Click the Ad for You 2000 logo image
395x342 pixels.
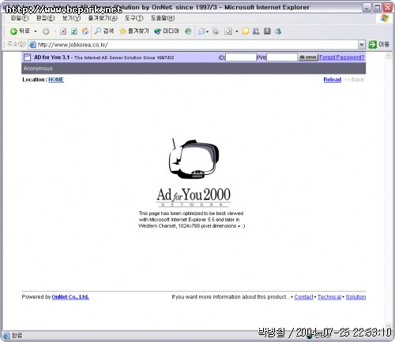tap(194, 173)
